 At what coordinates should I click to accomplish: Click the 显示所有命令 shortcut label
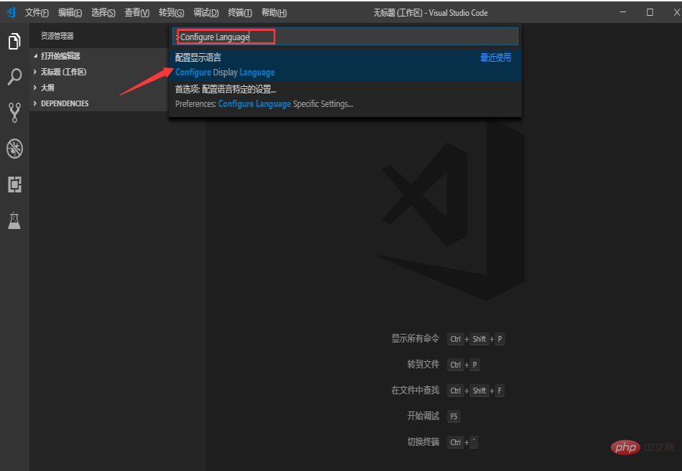[416, 338]
